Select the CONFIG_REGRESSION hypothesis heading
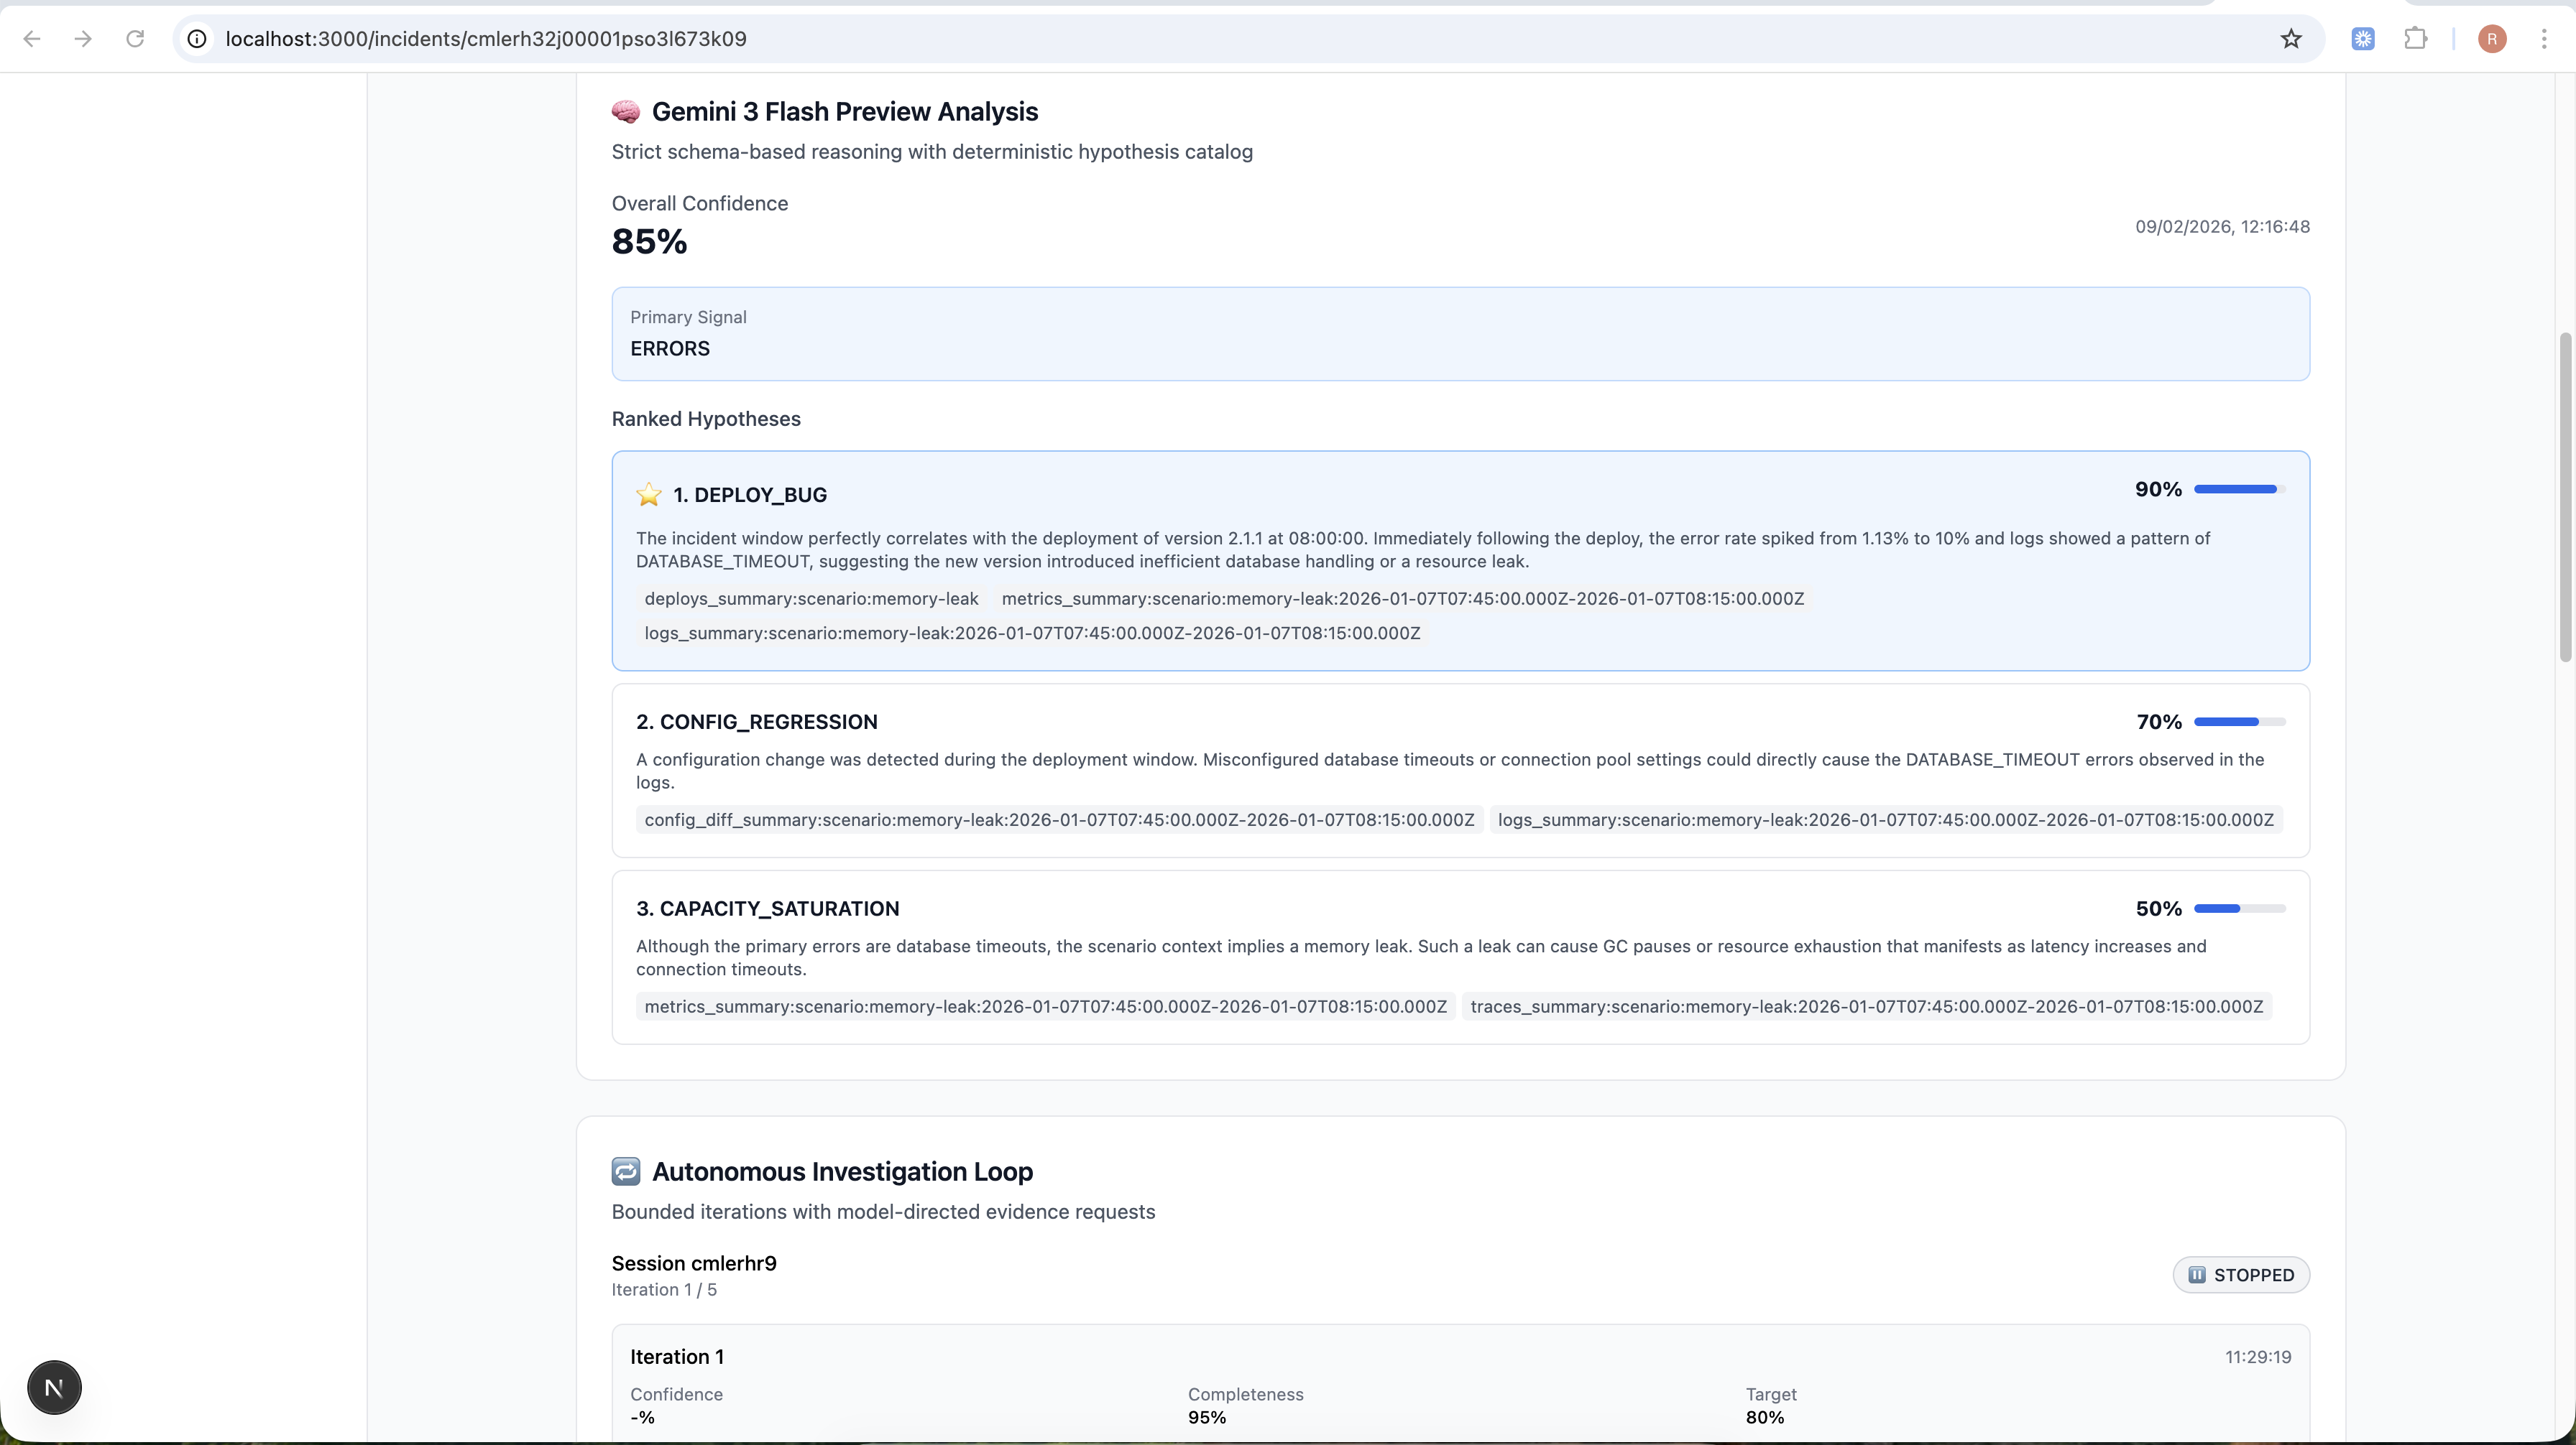 756,722
